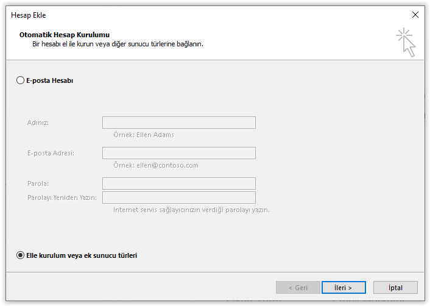The width and height of the screenshot is (430, 306).
Task: Click the Adınız field label
Action: coord(38,123)
